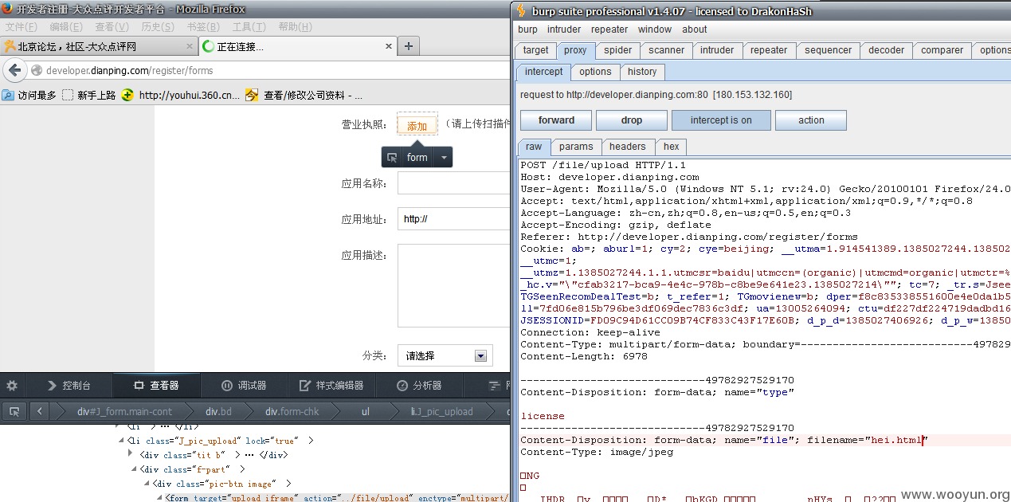The width and height of the screenshot is (1011, 502).
Task: Open a new Firefox tab with plus button
Action: 409,46
